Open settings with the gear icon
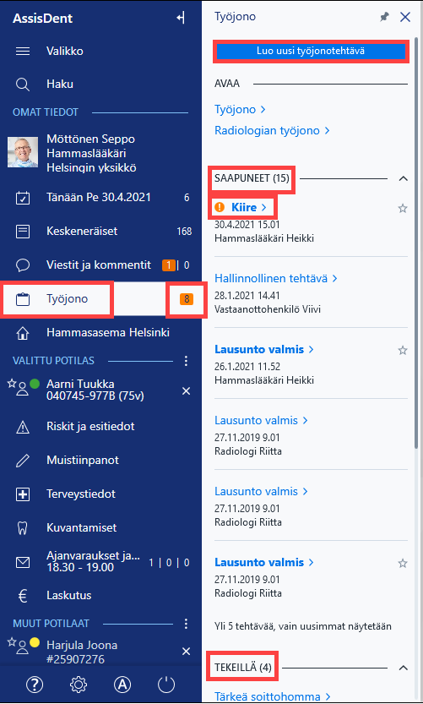This screenshot has width=423, height=704. coord(79,685)
